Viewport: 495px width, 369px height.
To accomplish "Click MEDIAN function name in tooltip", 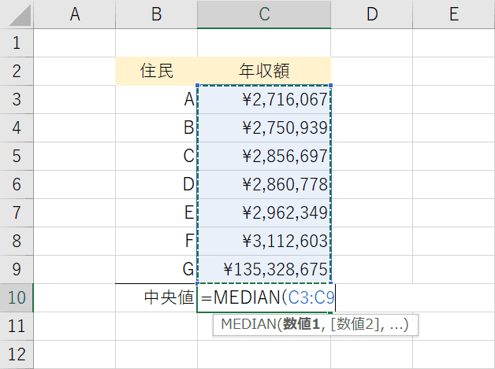I will [x=249, y=324].
